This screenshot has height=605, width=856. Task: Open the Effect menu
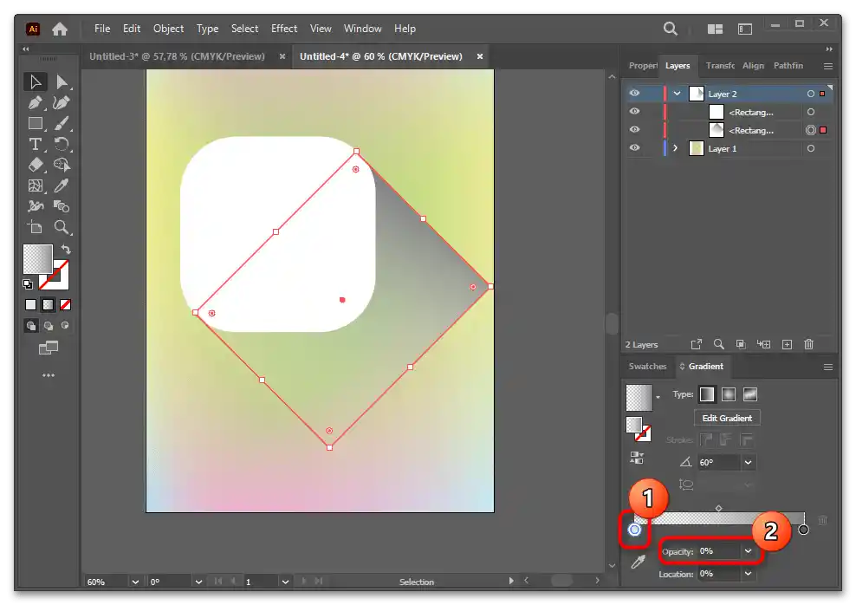(x=284, y=29)
